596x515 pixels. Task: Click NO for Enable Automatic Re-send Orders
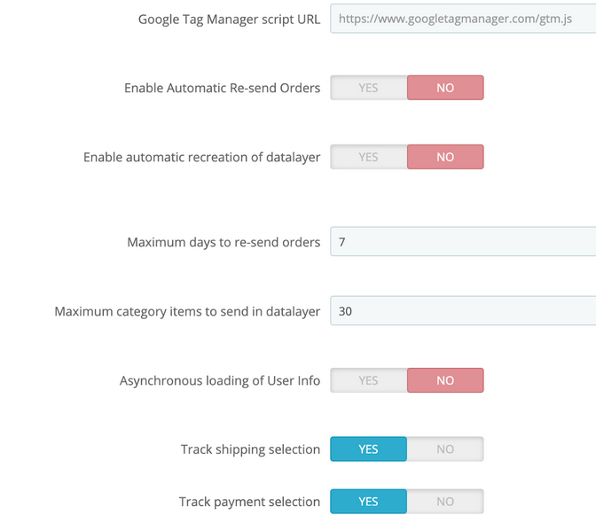click(445, 88)
